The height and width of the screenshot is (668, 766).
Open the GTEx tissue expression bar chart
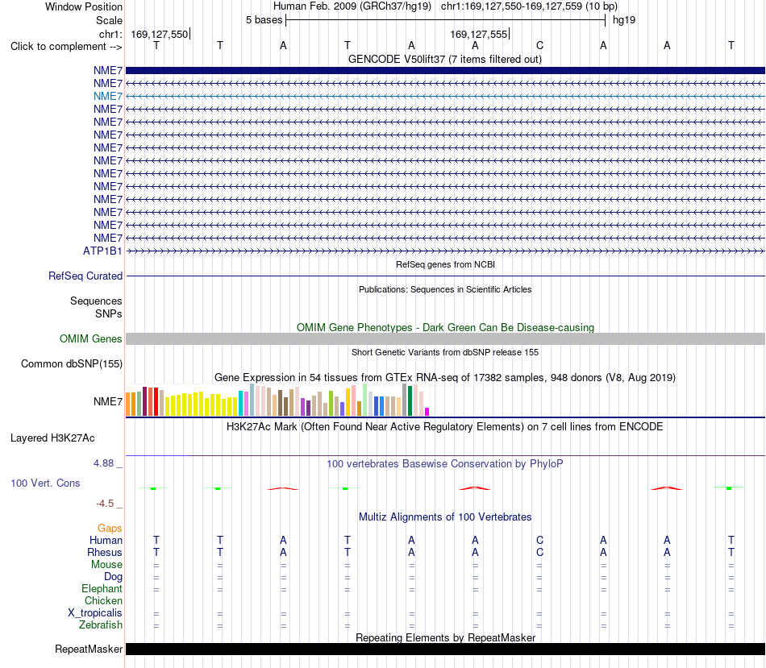click(x=277, y=400)
